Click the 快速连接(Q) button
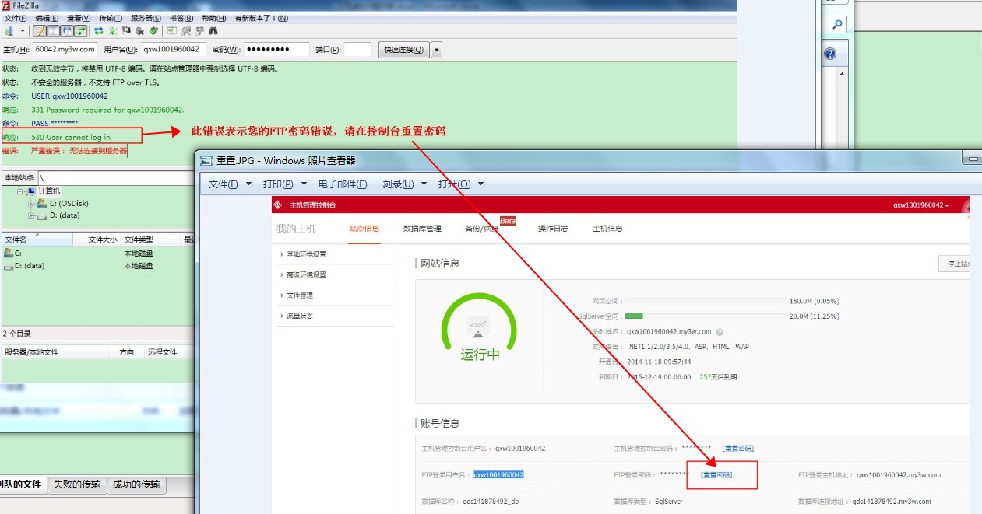Viewport: 982px width, 514px height. coord(403,50)
